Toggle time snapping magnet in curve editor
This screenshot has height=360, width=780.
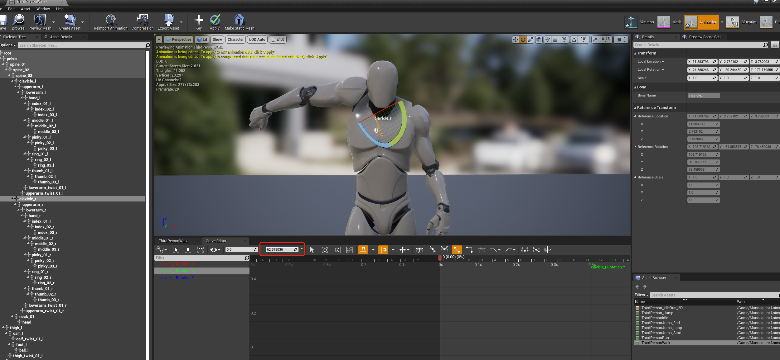pos(363,249)
